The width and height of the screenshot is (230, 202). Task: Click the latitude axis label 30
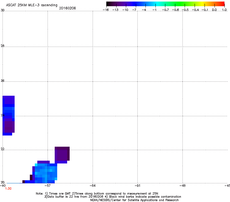coord(2,10)
